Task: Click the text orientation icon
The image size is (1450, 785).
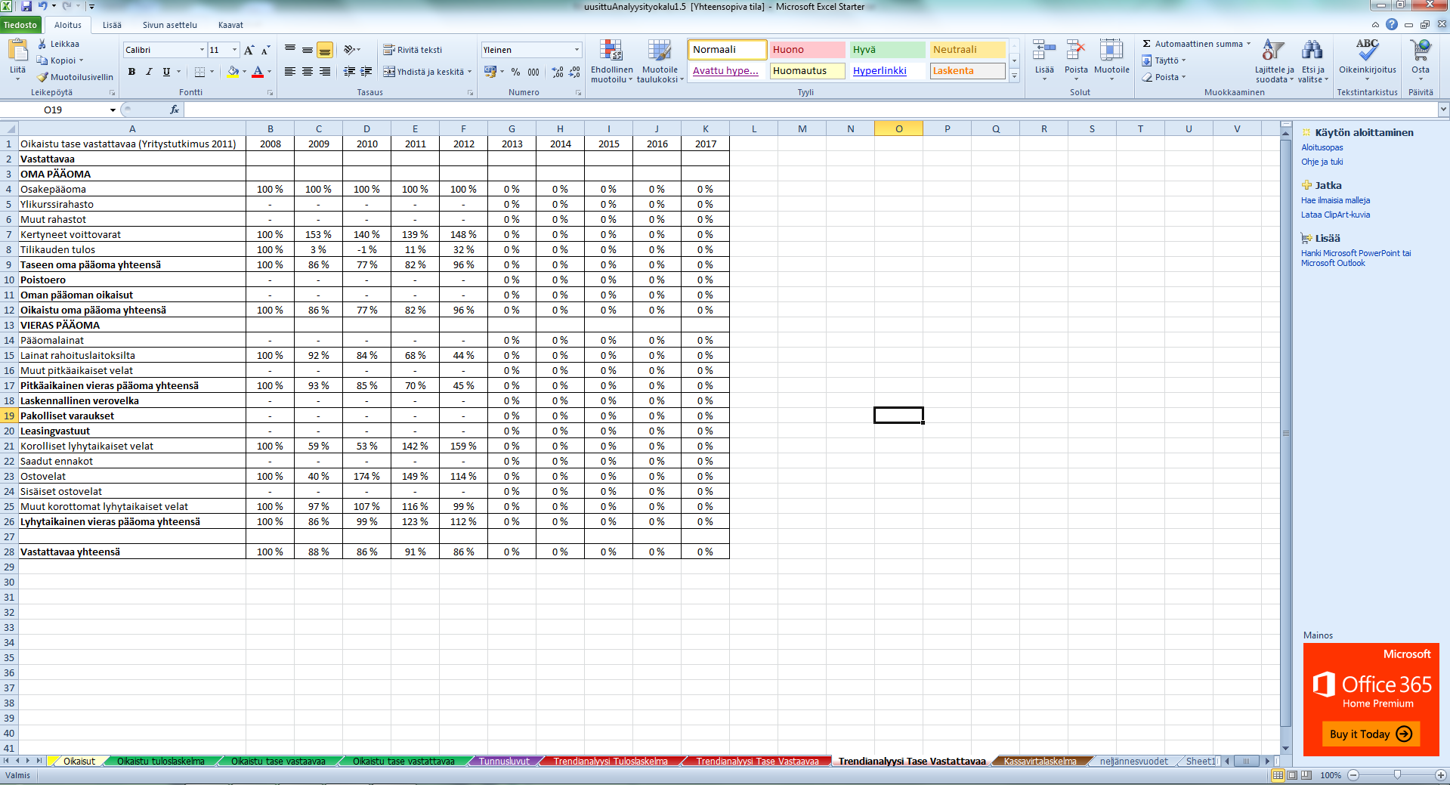Action: [349, 50]
